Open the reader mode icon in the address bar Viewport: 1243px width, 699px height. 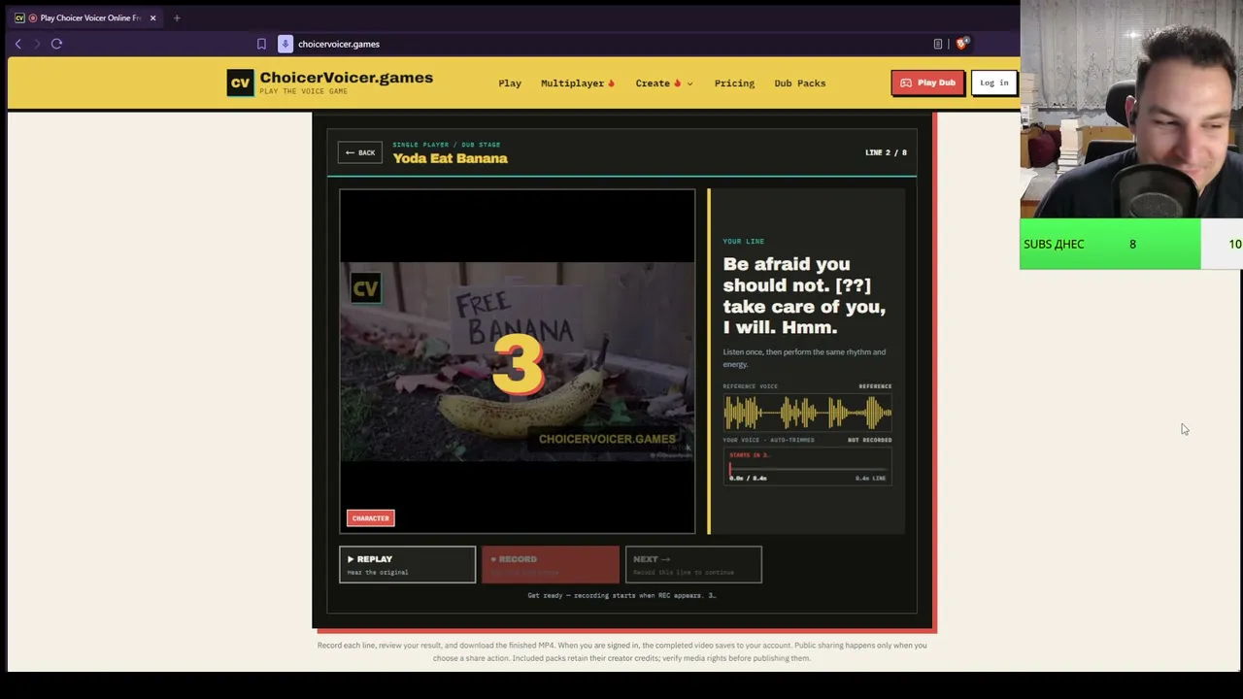click(x=938, y=44)
